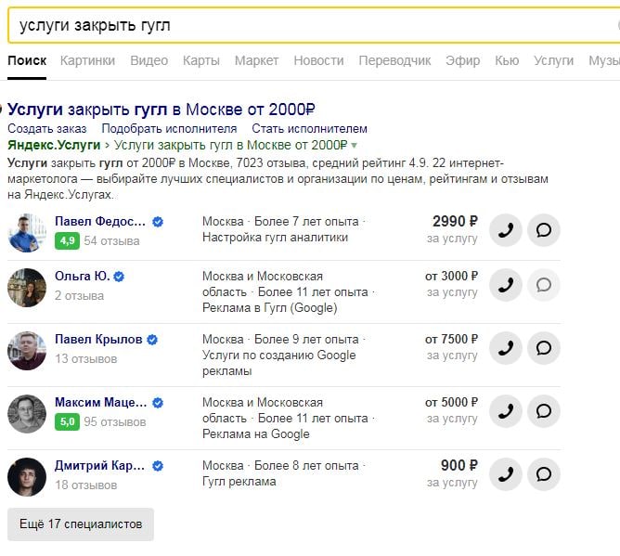Open Дмитрий Кар... profile photo
Screen dimensions: 620x556
pos(27,477)
